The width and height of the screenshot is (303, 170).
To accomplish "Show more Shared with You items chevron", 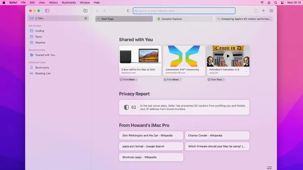I will pos(246,71).
